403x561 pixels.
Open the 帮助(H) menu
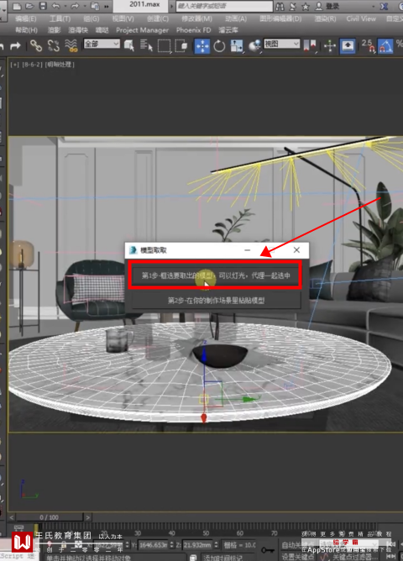(26, 30)
